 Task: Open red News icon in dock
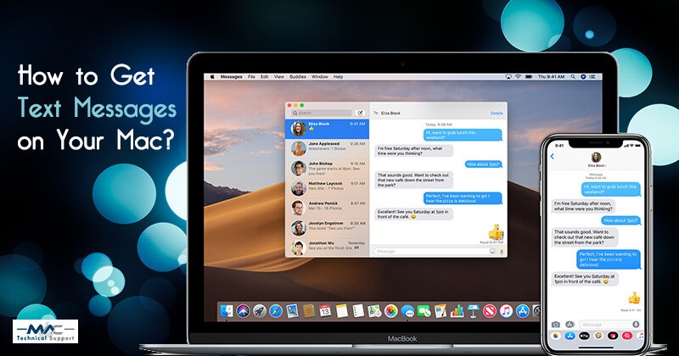click(490, 310)
